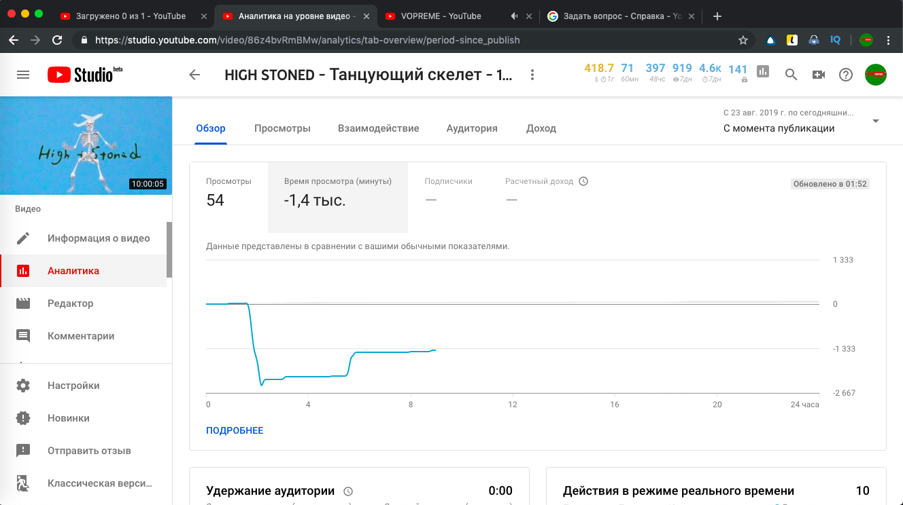The height and width of the screenshot is (505, 903).
Task: Switch to the Просмотры tab
Action: (282, 128)
